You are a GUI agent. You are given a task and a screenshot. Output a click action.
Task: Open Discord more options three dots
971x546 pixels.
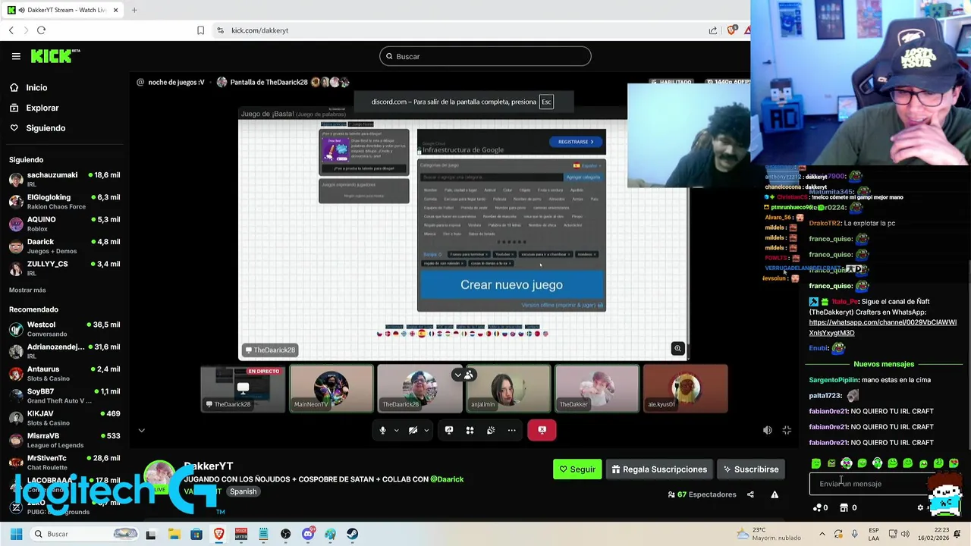point(511,430)
